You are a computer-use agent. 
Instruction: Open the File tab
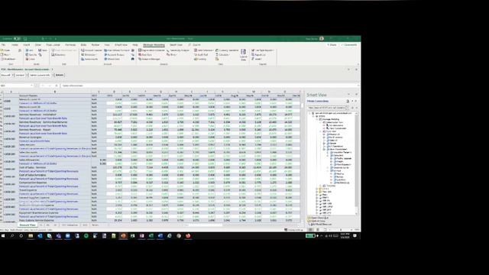3,45
